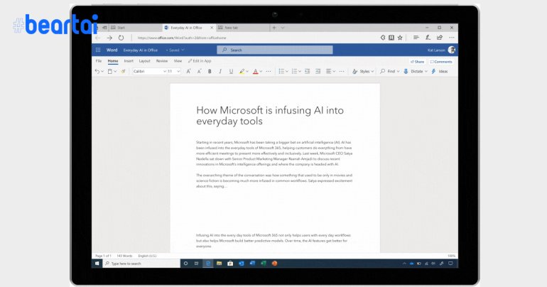This screenshot has width=547, height=287.
Task: Click the Grow Font icon
Action: (x=188, y=71)
